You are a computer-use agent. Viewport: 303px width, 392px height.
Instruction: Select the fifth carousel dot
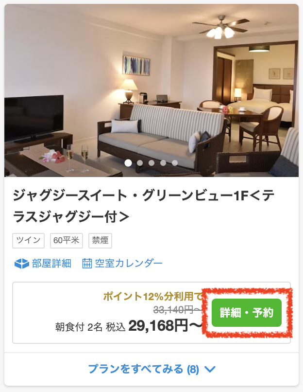(x=175, y=163)
